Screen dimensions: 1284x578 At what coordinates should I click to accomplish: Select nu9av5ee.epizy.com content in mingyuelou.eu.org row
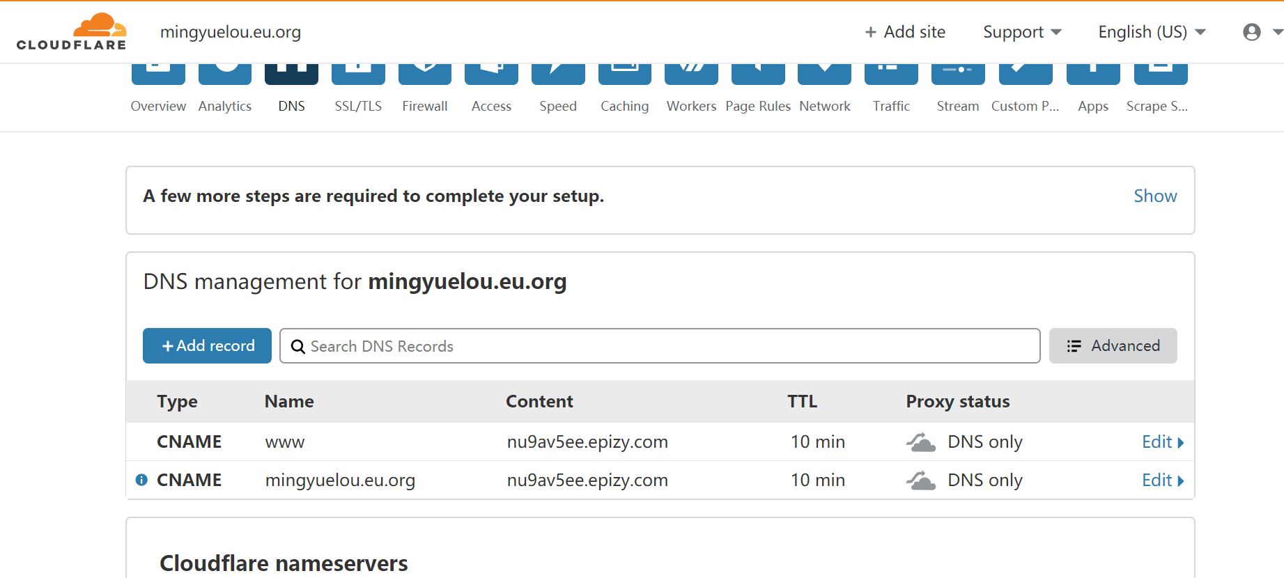(x=587, y=481)
